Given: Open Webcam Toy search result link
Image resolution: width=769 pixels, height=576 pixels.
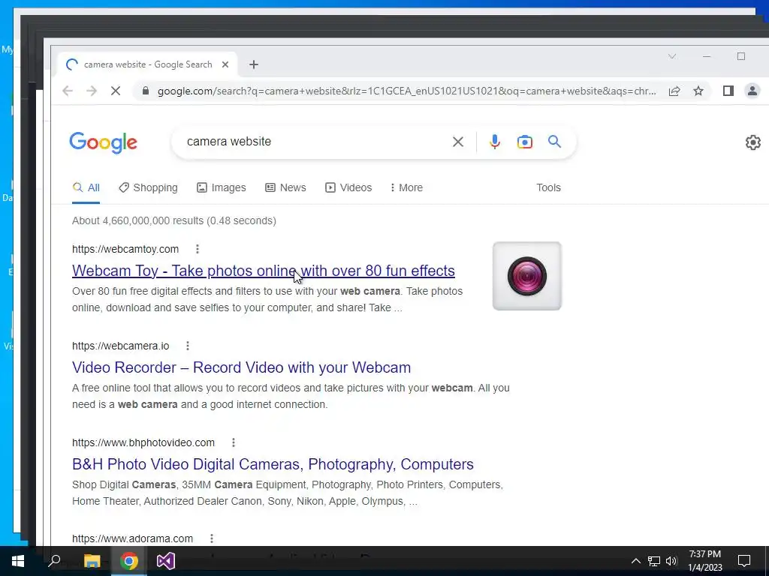Looking at the screenshot, I should tap(264, 271).
